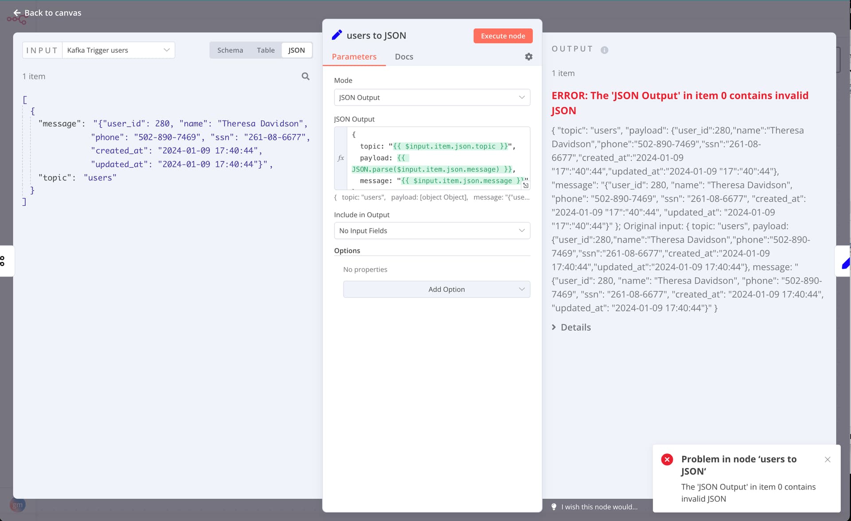The image size is (851, 521).
Task: Open the Kafka Trigger users dropdown
Action: (x=118, y=50)
